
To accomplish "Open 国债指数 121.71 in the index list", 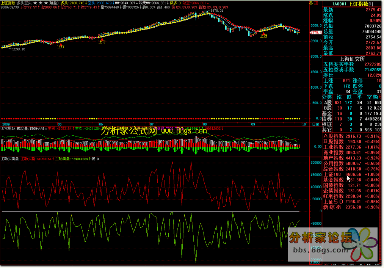I will pyautogui.click(x=351, y=185).
